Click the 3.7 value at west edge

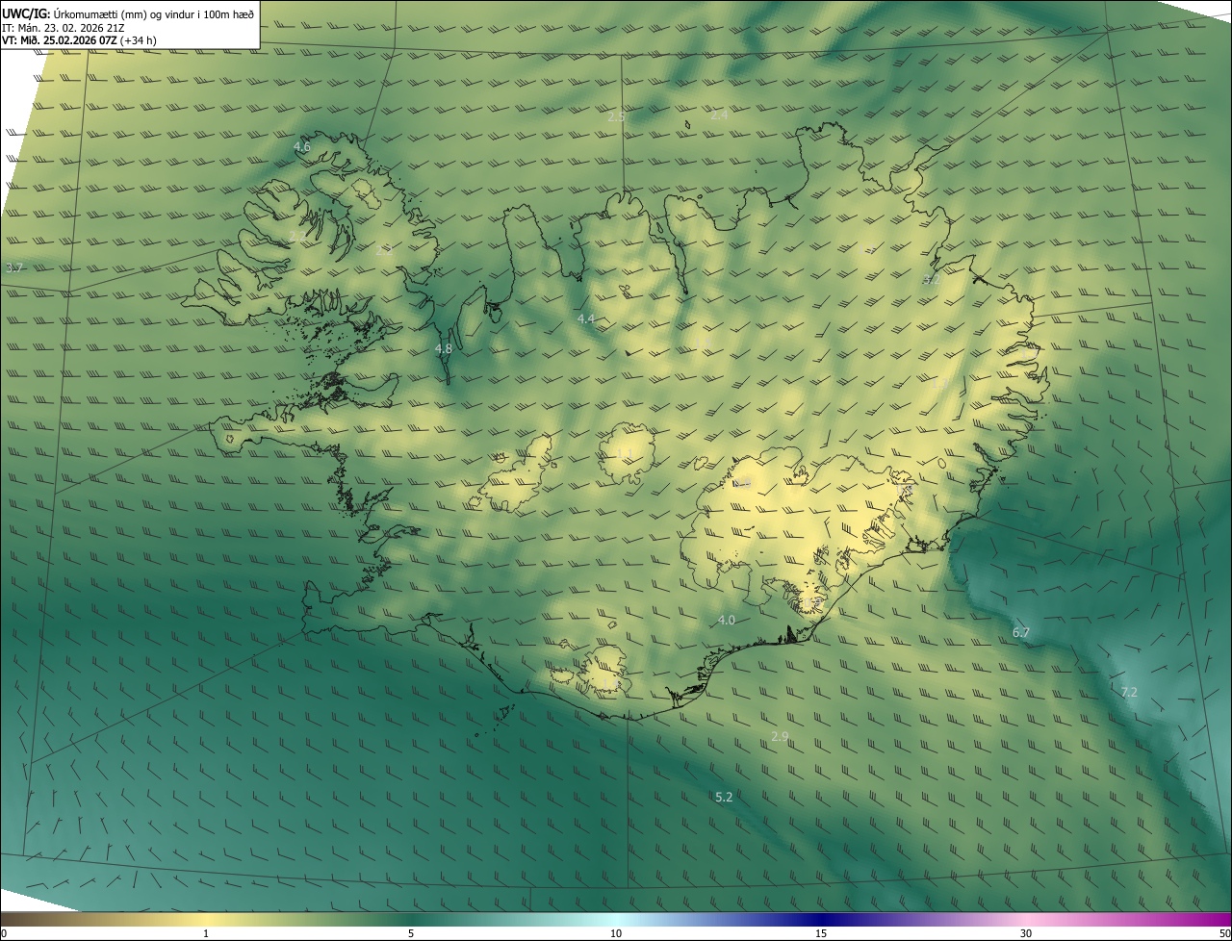pyautogui.click(x=13, y=267)
